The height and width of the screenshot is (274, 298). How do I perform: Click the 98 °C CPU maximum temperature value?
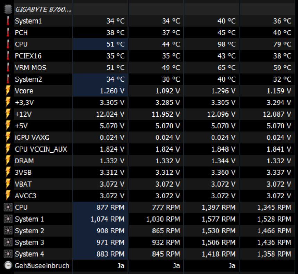coord(226,44)
